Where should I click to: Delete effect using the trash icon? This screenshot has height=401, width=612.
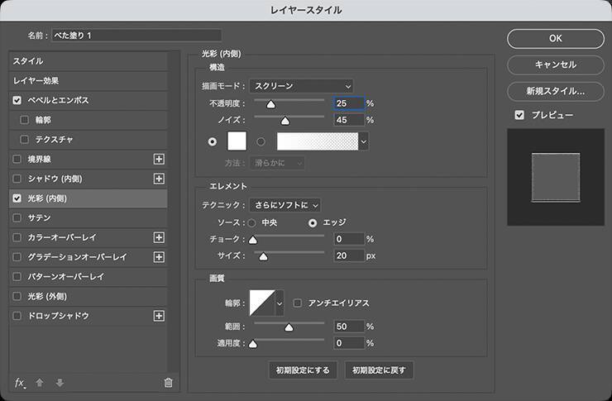point(168,383)
